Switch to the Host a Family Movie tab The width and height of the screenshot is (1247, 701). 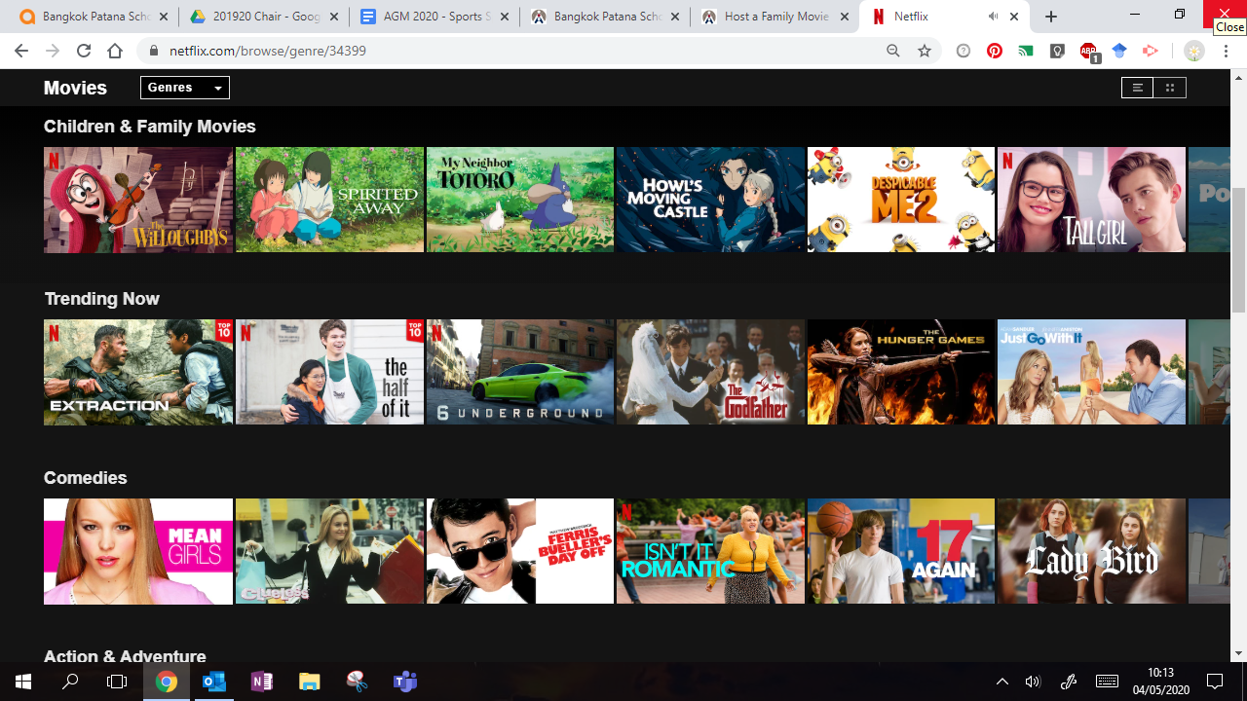[775, 17]
